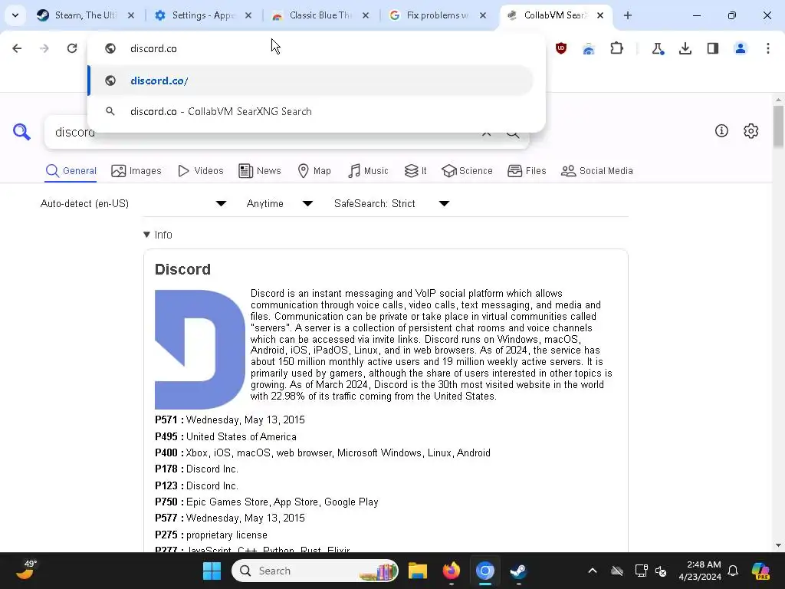The image size is (785, 589).
Task: Click the address bar containing discord.co
Action: click(x=315, y=48)
